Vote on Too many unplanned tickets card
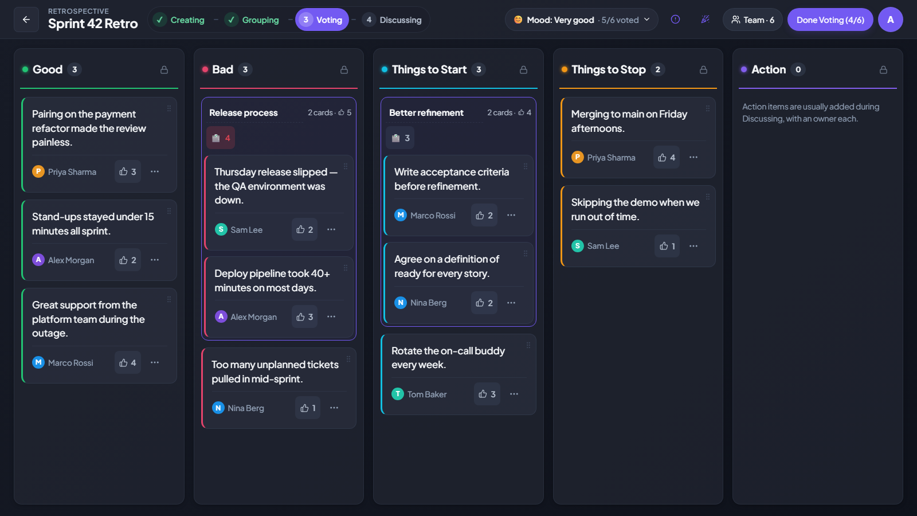 coord(308,408)
